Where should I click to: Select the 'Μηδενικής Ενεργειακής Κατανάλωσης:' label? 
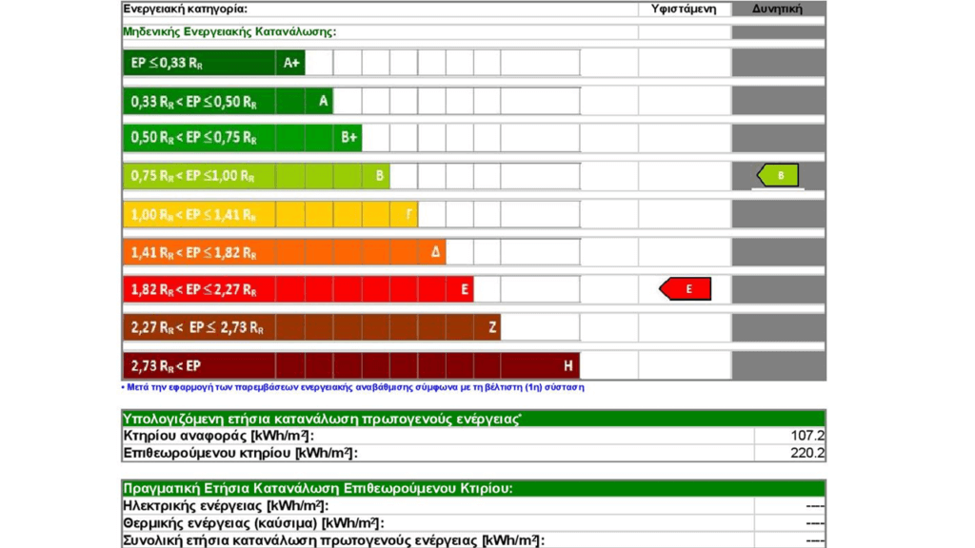229,31
